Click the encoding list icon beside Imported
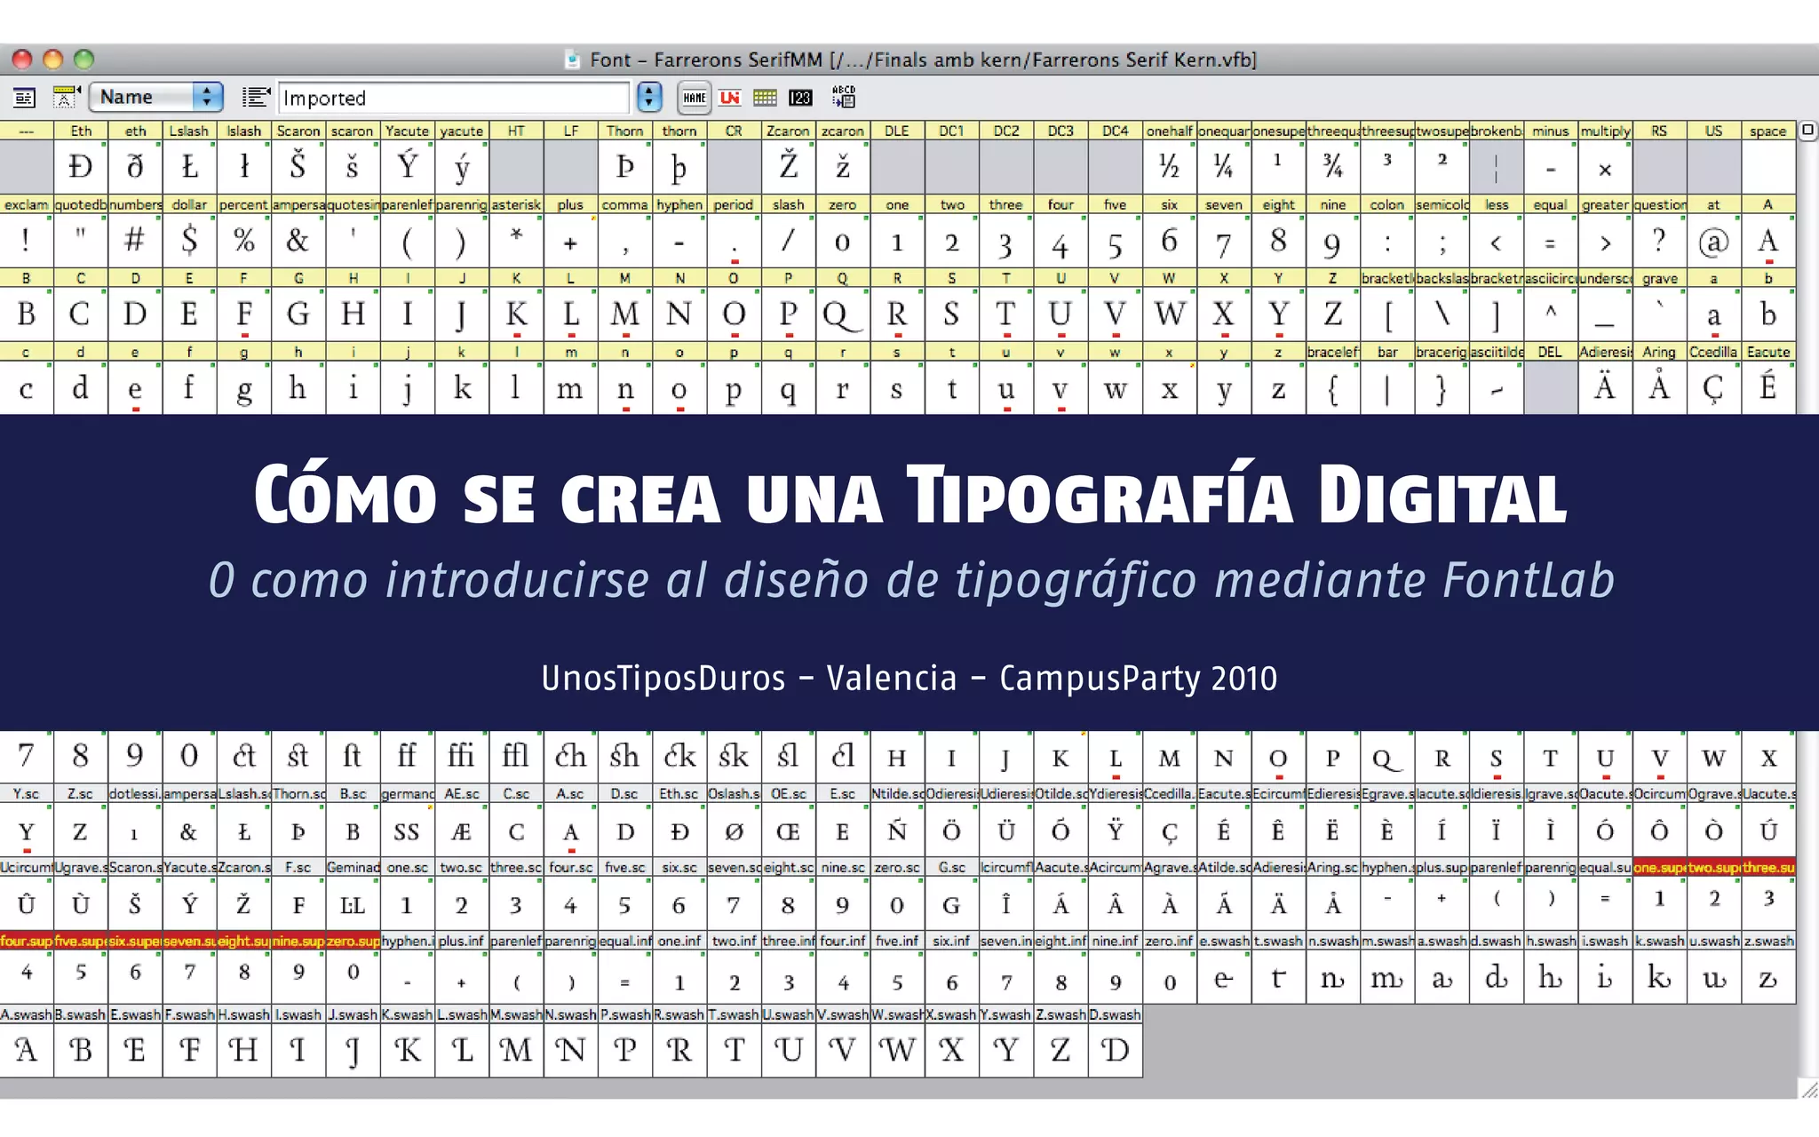 tap(256, 97)
